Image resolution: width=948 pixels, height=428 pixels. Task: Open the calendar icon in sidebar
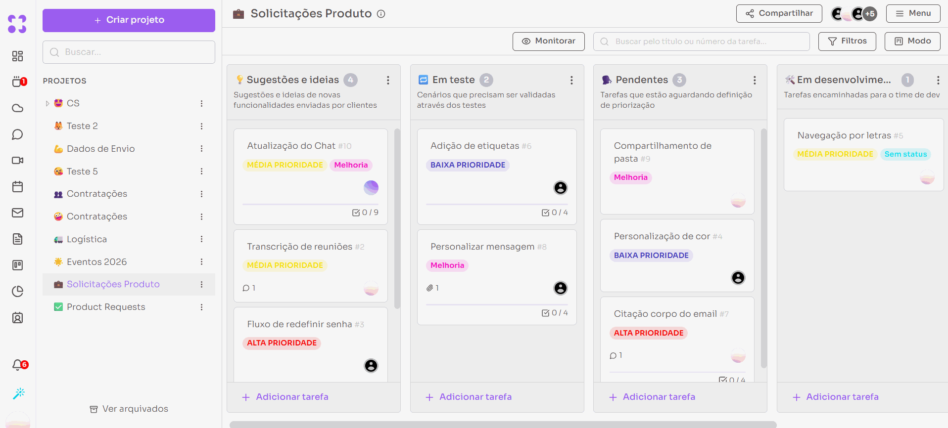click(17, 186)
